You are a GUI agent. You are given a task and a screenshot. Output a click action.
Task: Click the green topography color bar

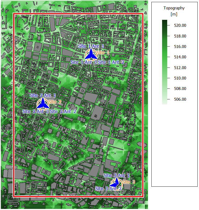pos(164,62)
